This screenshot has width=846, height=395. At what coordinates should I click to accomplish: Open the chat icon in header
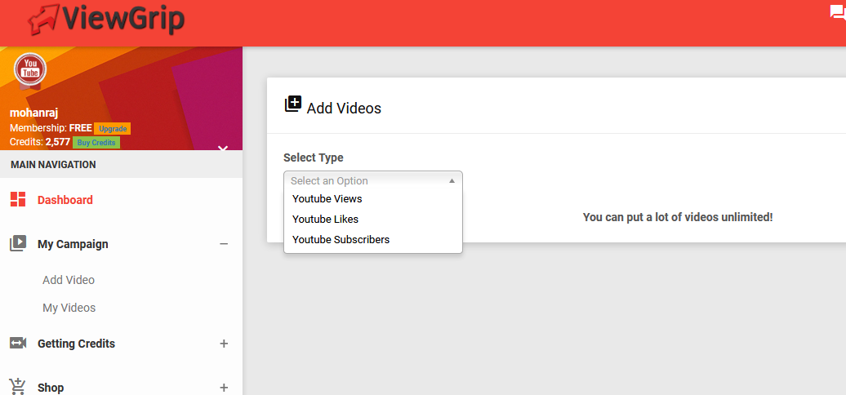838,13
